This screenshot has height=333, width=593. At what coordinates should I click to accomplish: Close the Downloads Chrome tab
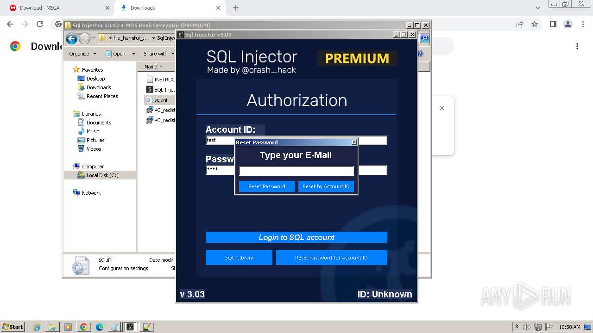[218, 8]
